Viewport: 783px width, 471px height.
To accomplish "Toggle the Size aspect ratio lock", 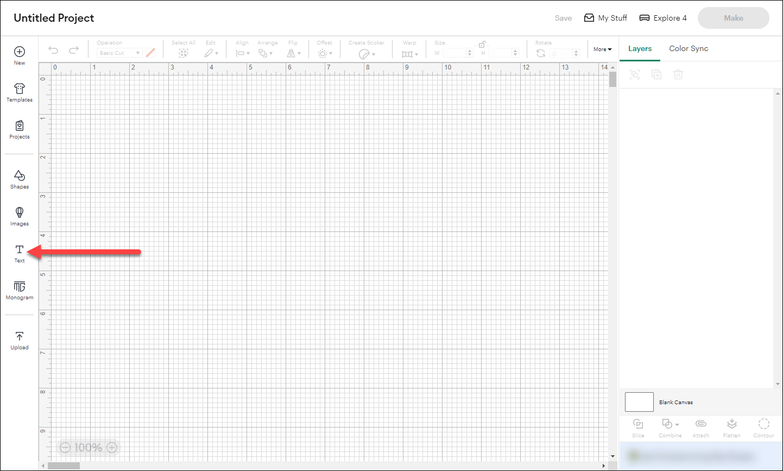I will pyautogui.click(x=482, y=43).
